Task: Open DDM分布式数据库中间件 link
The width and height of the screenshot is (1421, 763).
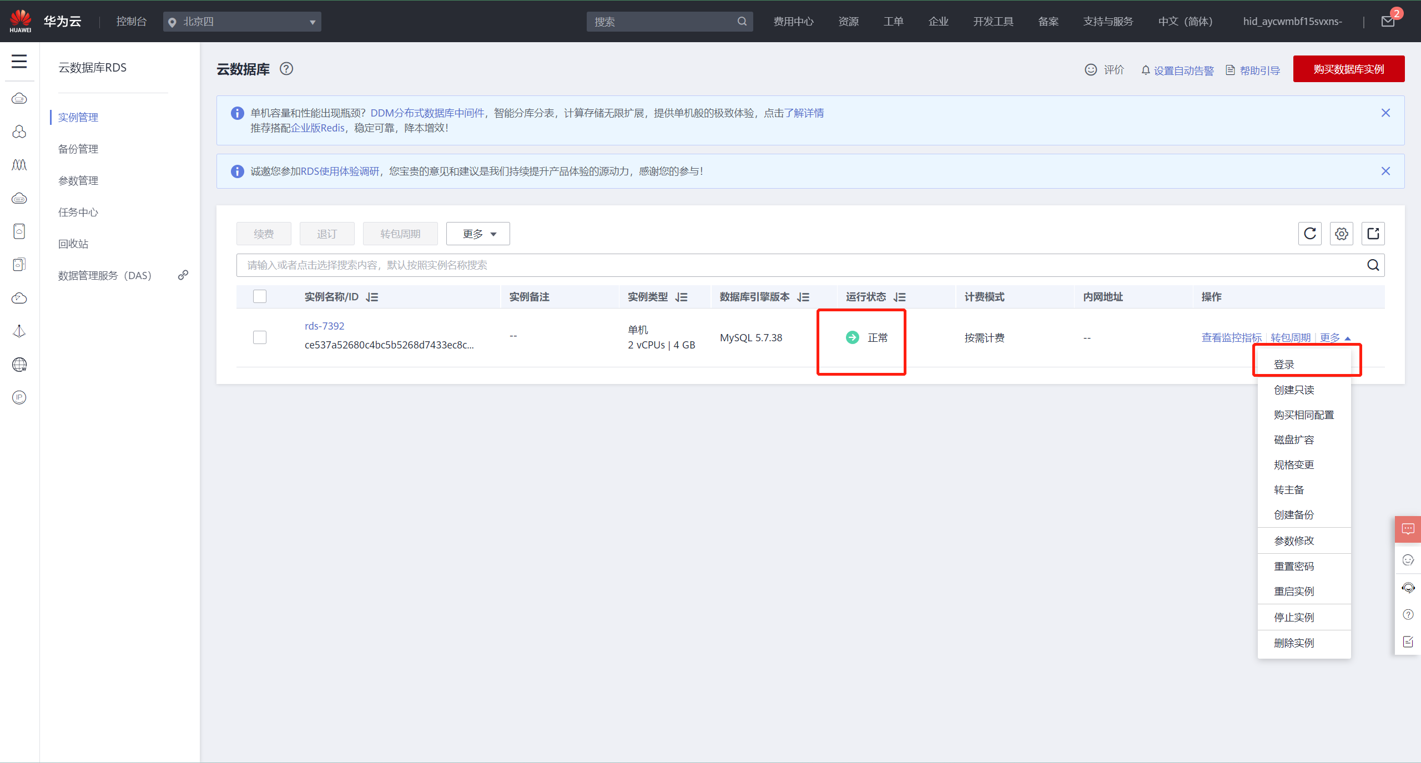Action: (x=427, y=113)
